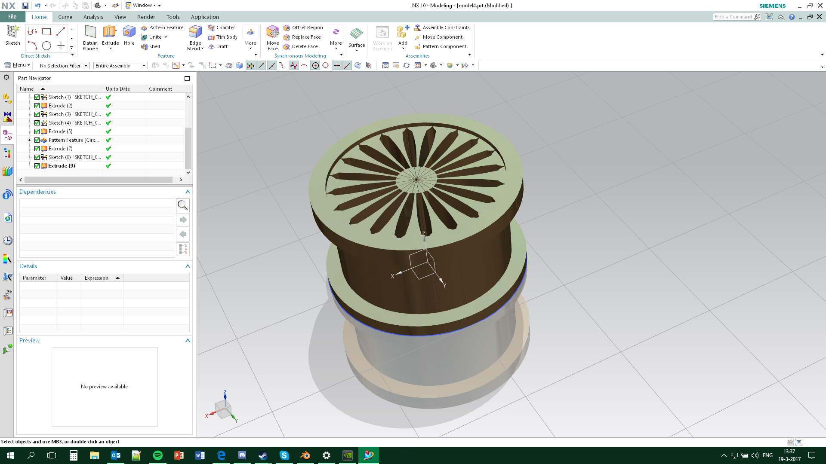Select the Shell feature tool
Screen dimensions: 826x464
[x=151, y=46]
